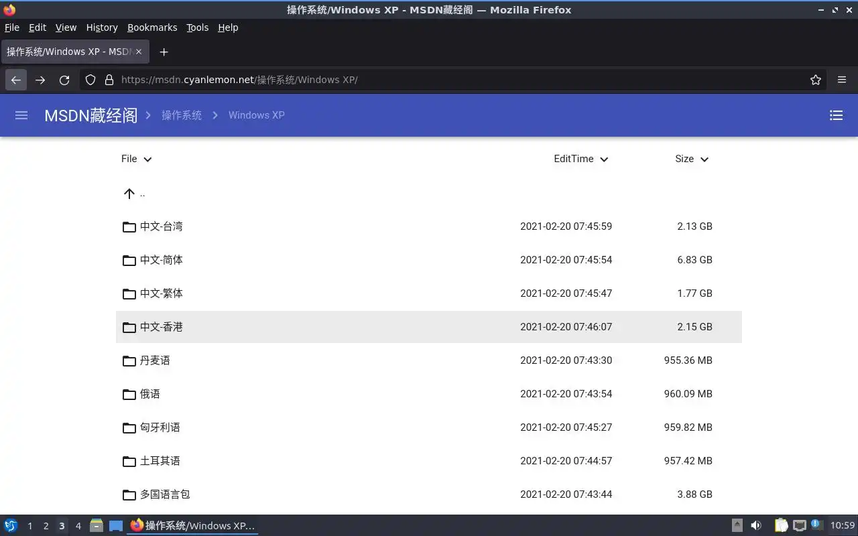Open the Help menu
This screenshot has width=858, height=536.
tap(228, 27)
